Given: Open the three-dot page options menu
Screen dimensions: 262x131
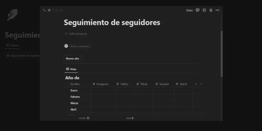Looking at the screenshot, I should click(217, 10).
